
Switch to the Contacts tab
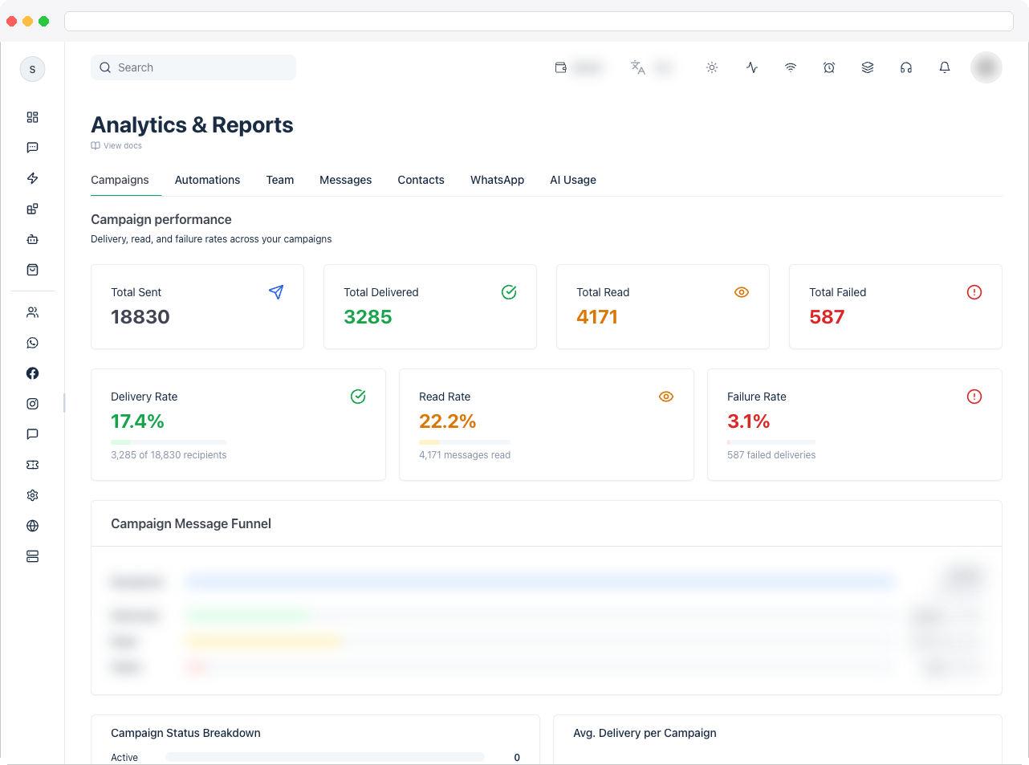click(421, 180)
